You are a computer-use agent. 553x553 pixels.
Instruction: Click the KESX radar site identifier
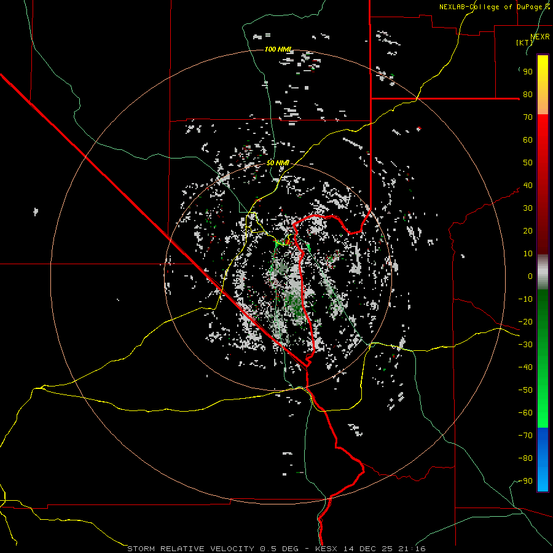pos(326,549)
